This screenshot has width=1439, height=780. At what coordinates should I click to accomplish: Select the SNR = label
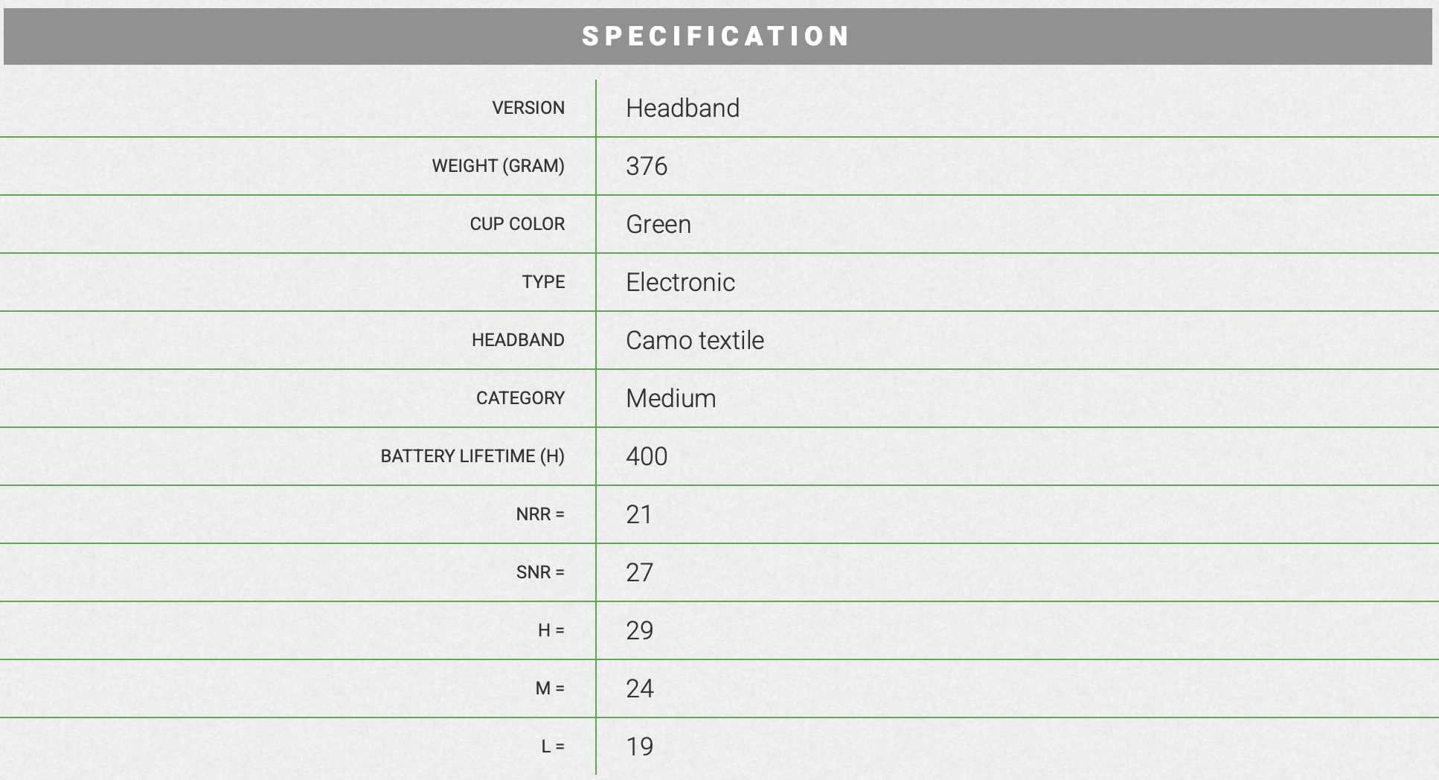(x=540, y=572)
